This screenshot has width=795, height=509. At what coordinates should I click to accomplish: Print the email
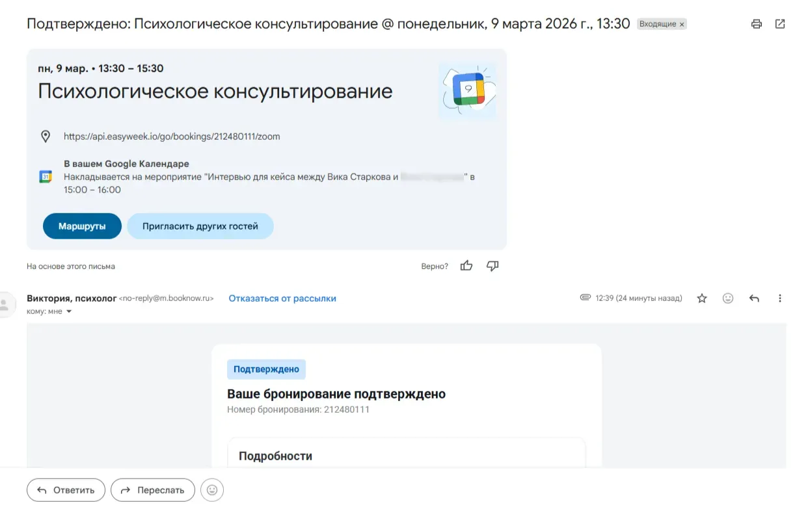(x=756, y=23)
